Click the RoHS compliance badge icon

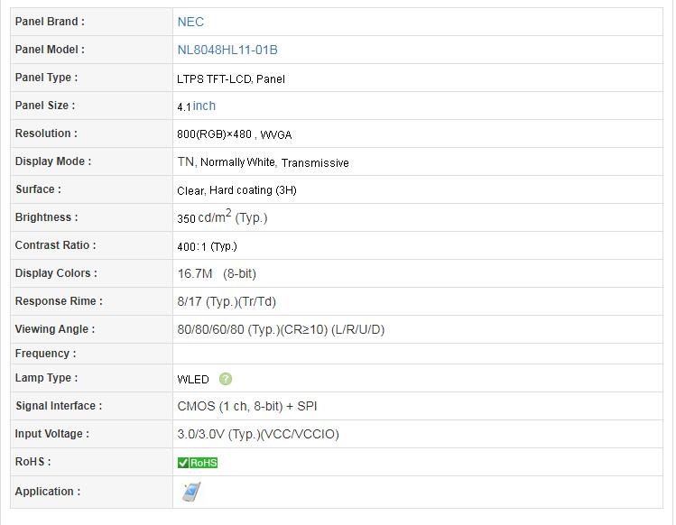coord(198,463)
